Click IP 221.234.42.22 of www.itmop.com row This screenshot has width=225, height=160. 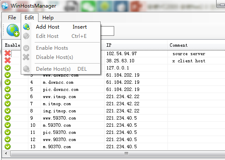coord(123,96)
